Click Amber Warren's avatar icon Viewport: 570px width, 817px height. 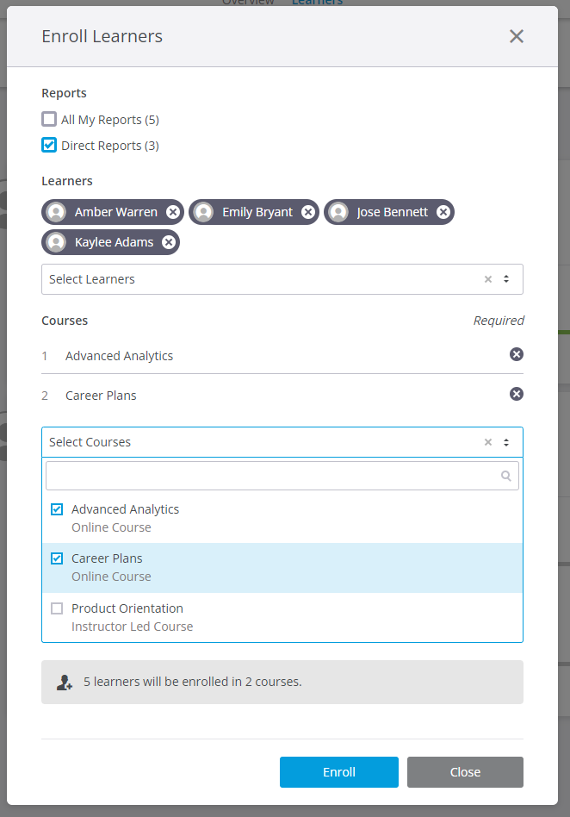[x=56, y=212]
